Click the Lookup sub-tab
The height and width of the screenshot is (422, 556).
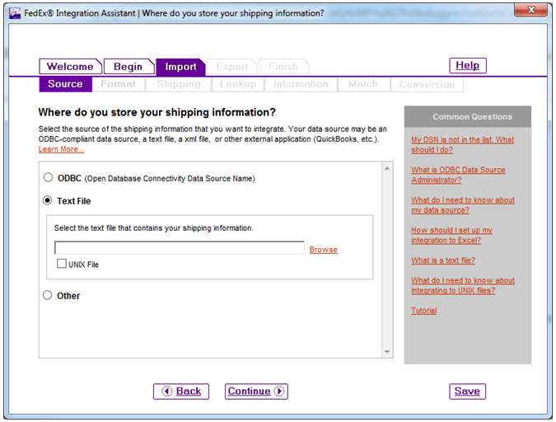[x=238, y=84]
